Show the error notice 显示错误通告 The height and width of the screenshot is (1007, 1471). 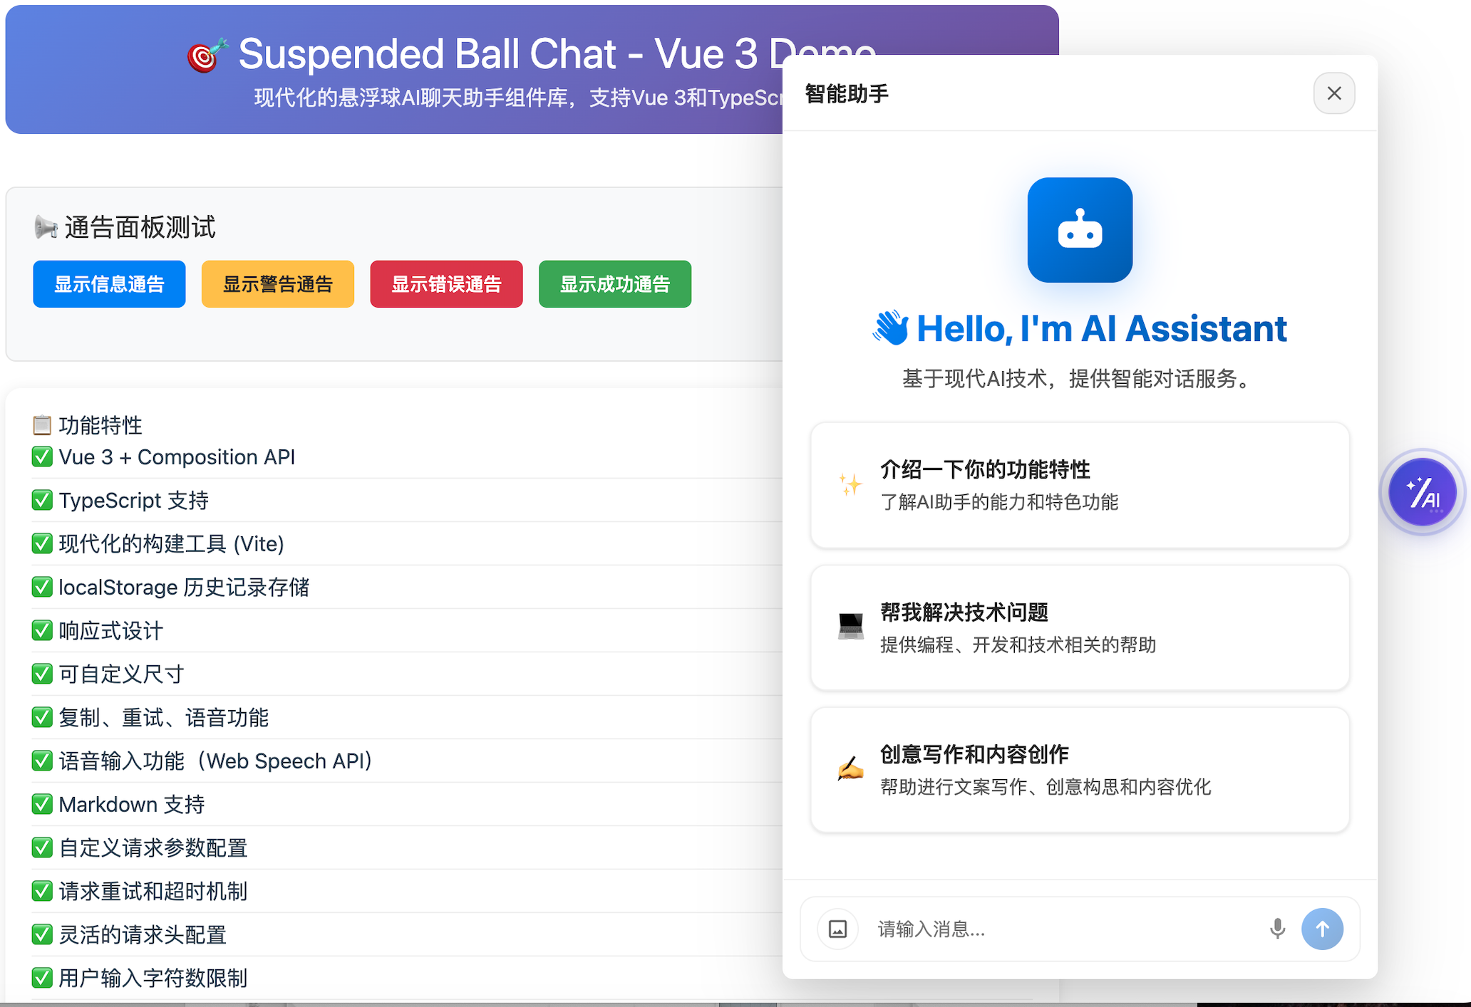pos(446,284)
